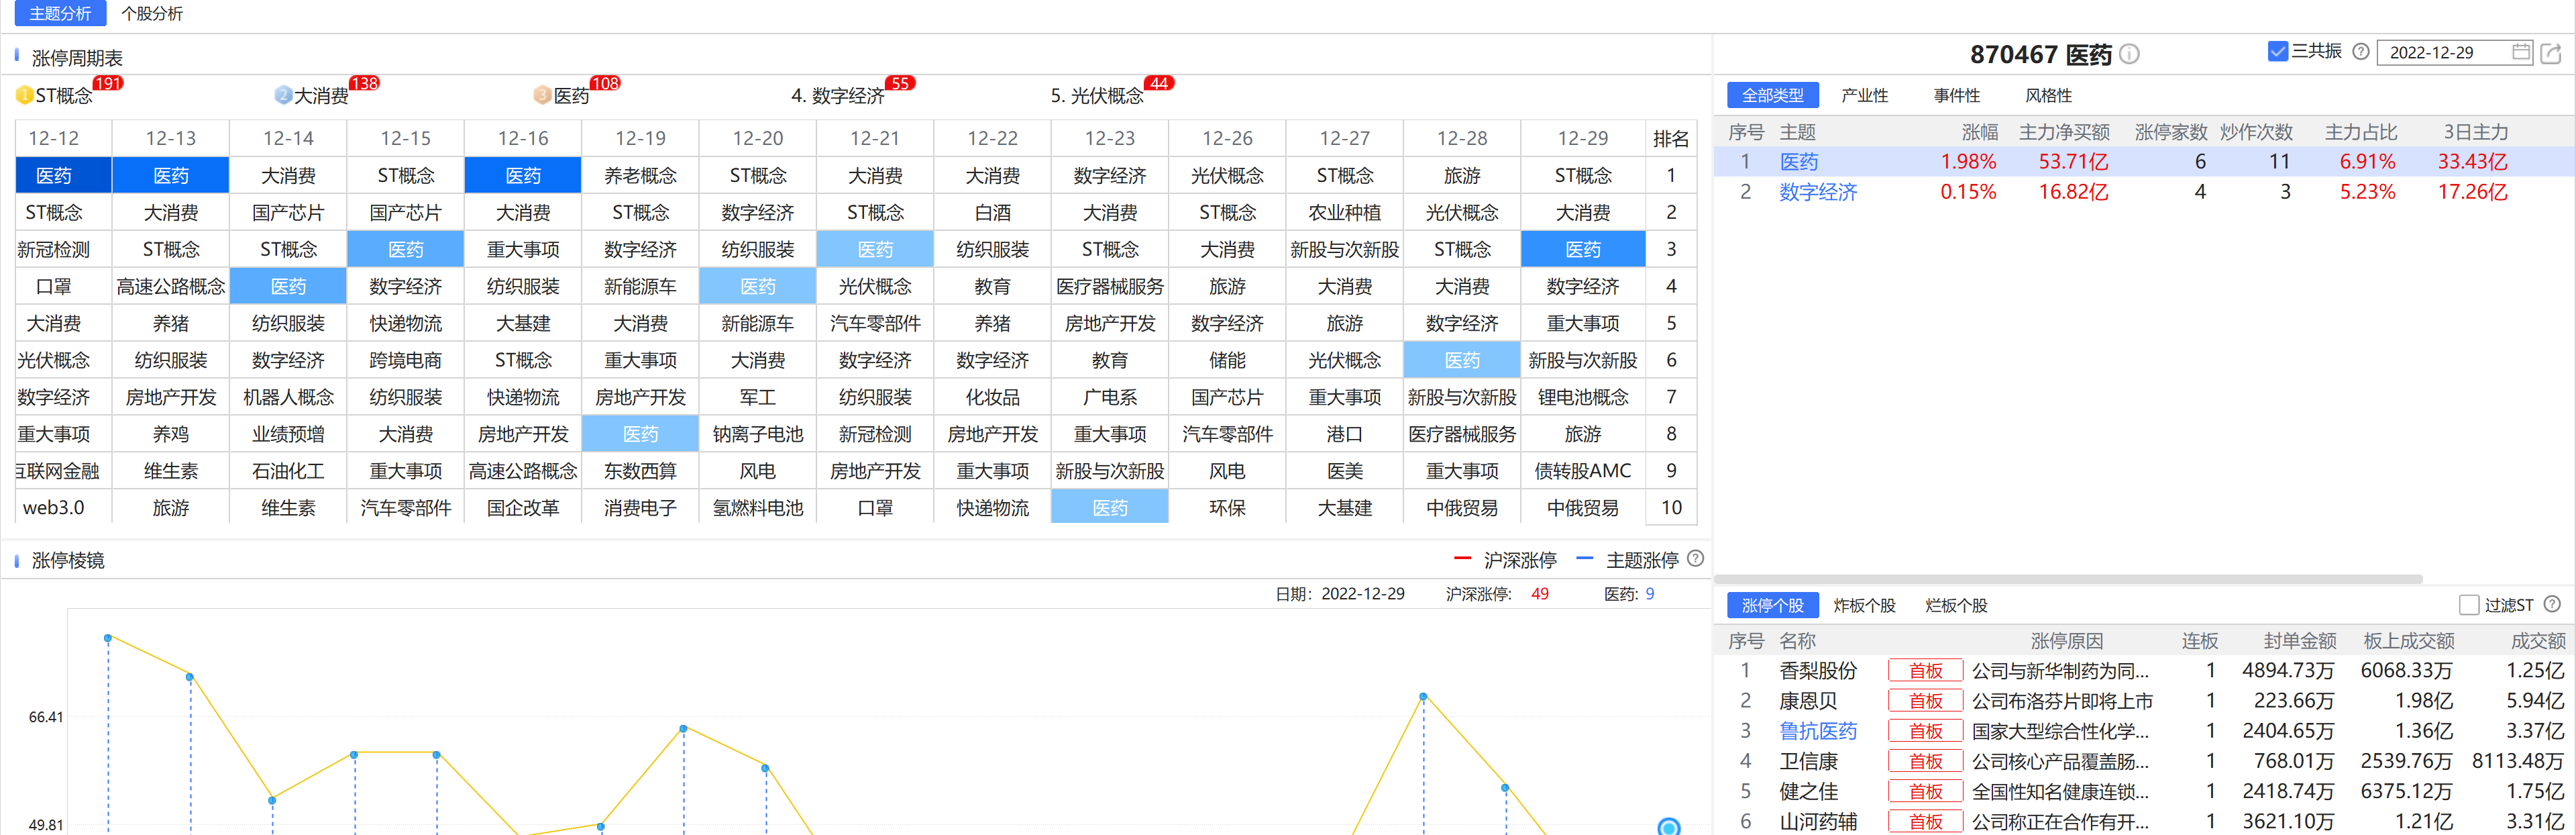Select ranked theme 5. 光伏概念
Image resolution: width=2576 pixels, height=835 pixels.
(1096, 96)
